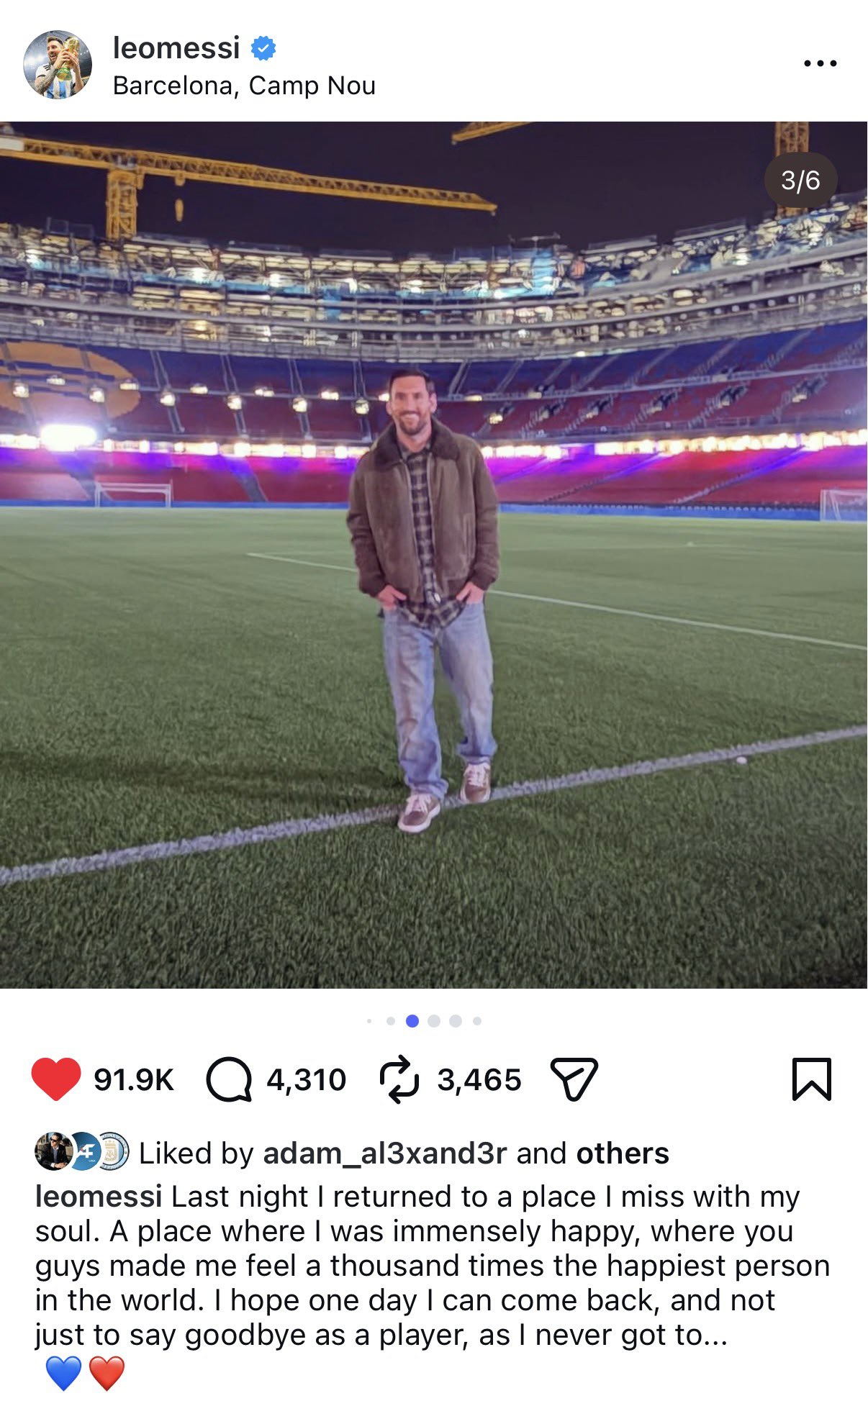Open comments via speech bubble icon
The height and width of the screenshot is (1401, 868).
tap(229, 1079)
